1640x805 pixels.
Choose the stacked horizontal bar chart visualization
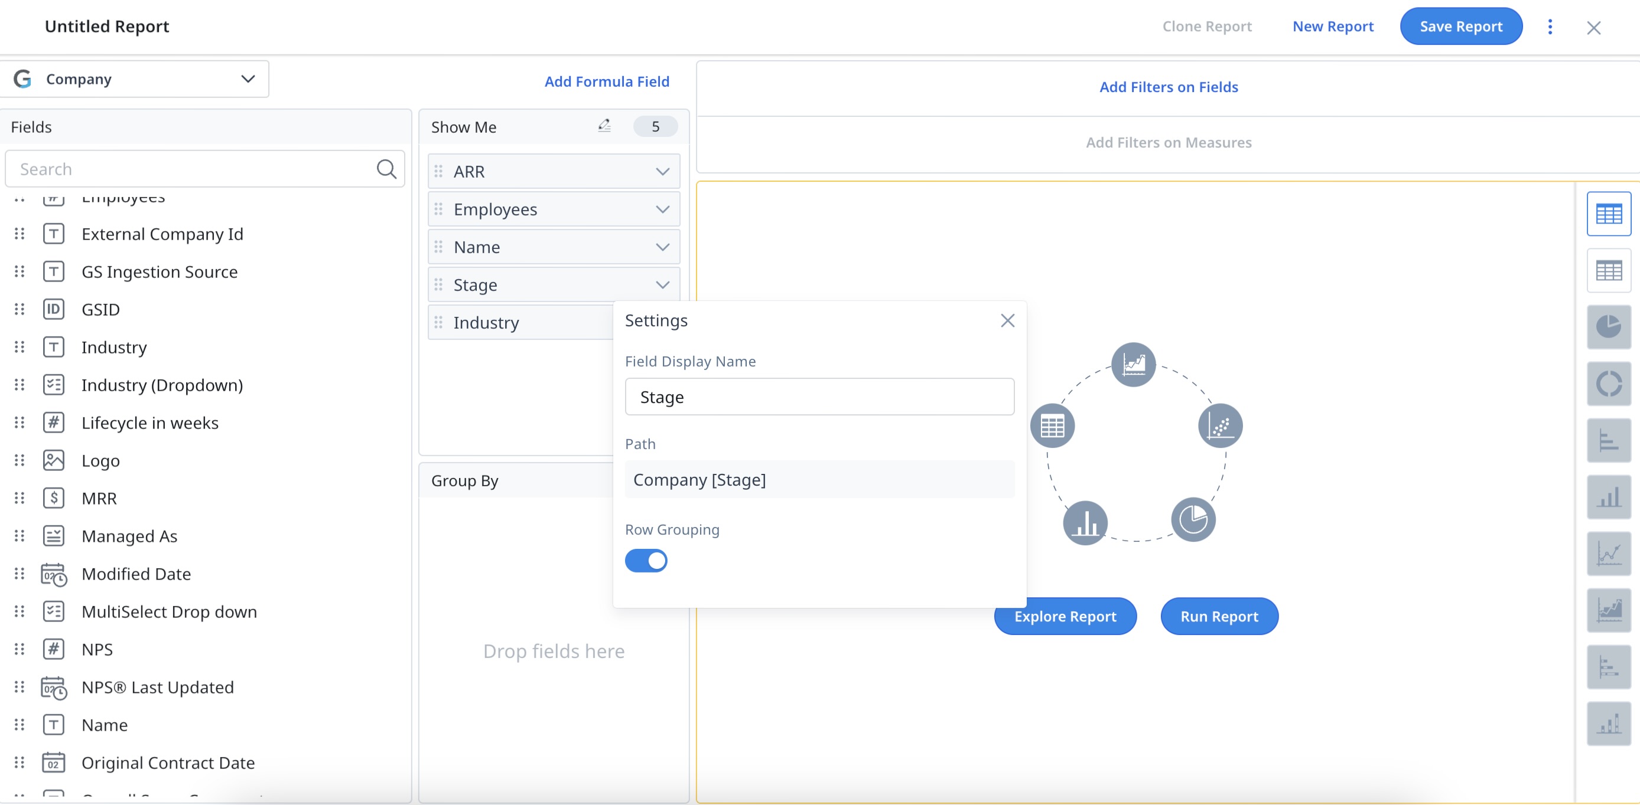1608,667
